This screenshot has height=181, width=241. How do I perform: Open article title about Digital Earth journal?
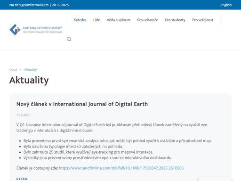pos(82,104)
